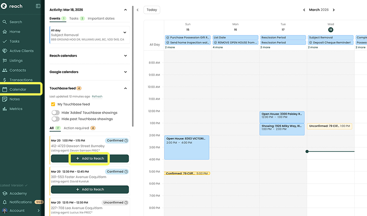Click Add to Reach for Dawson Street
Image resolution: width=367 pixels, height=216 pixels.
click(x=90, y=159)
